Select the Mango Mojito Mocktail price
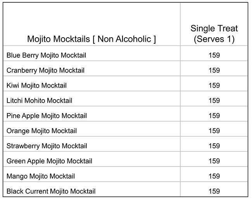 (214, 176)
